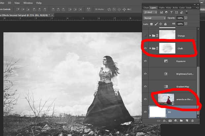Toggle lock all padlock icon
This screenshot has width=205, height=136.
click(165, 24)
